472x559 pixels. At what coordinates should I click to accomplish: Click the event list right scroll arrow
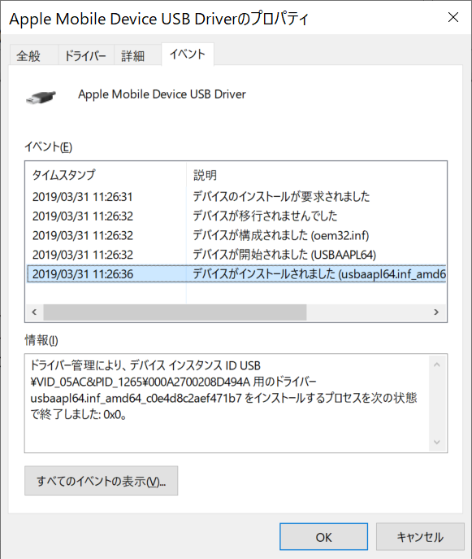coord(436,312)
